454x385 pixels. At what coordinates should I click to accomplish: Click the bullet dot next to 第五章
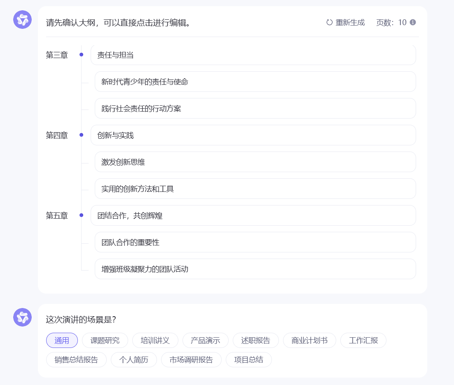click(x=81, y=215)
